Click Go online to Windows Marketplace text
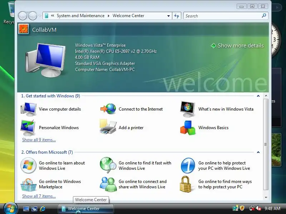This screenshot has height=214, width=286. pos(60,184)
